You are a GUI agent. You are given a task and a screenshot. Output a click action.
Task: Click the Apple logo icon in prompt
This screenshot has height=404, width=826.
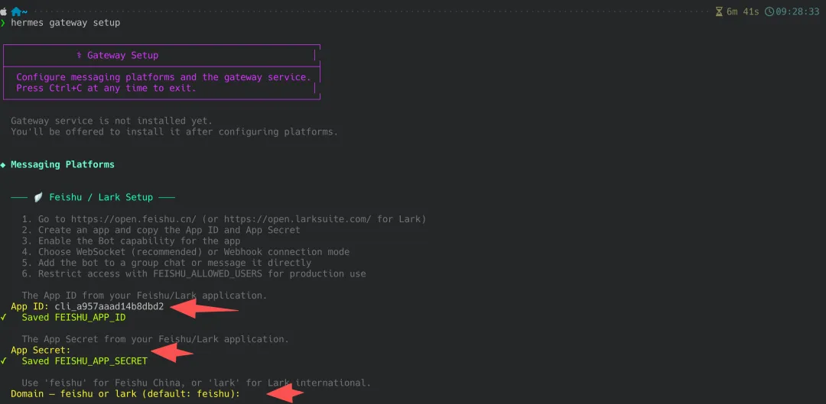(4, 11)
